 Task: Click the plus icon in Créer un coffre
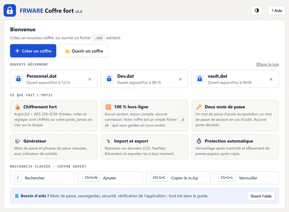coord(17,51)
